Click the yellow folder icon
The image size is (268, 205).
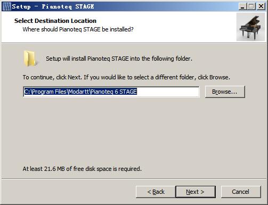30,59
